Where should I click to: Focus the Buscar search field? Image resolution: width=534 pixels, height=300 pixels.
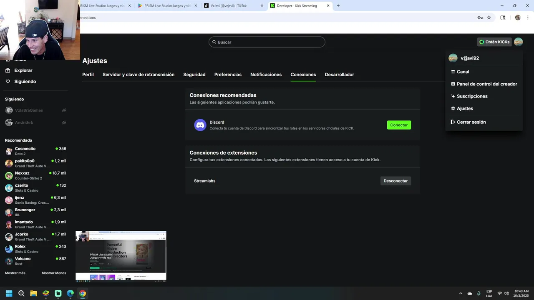(267, 42)
